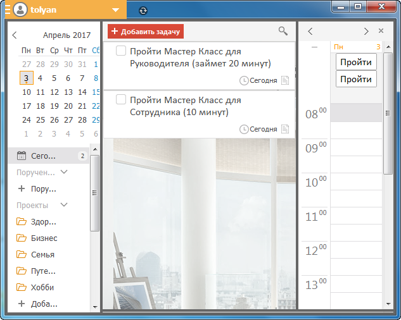Check the Мастер Класс для Сотрудника task
This screenshot has width=401, height=320.
[x=121, y=100]
